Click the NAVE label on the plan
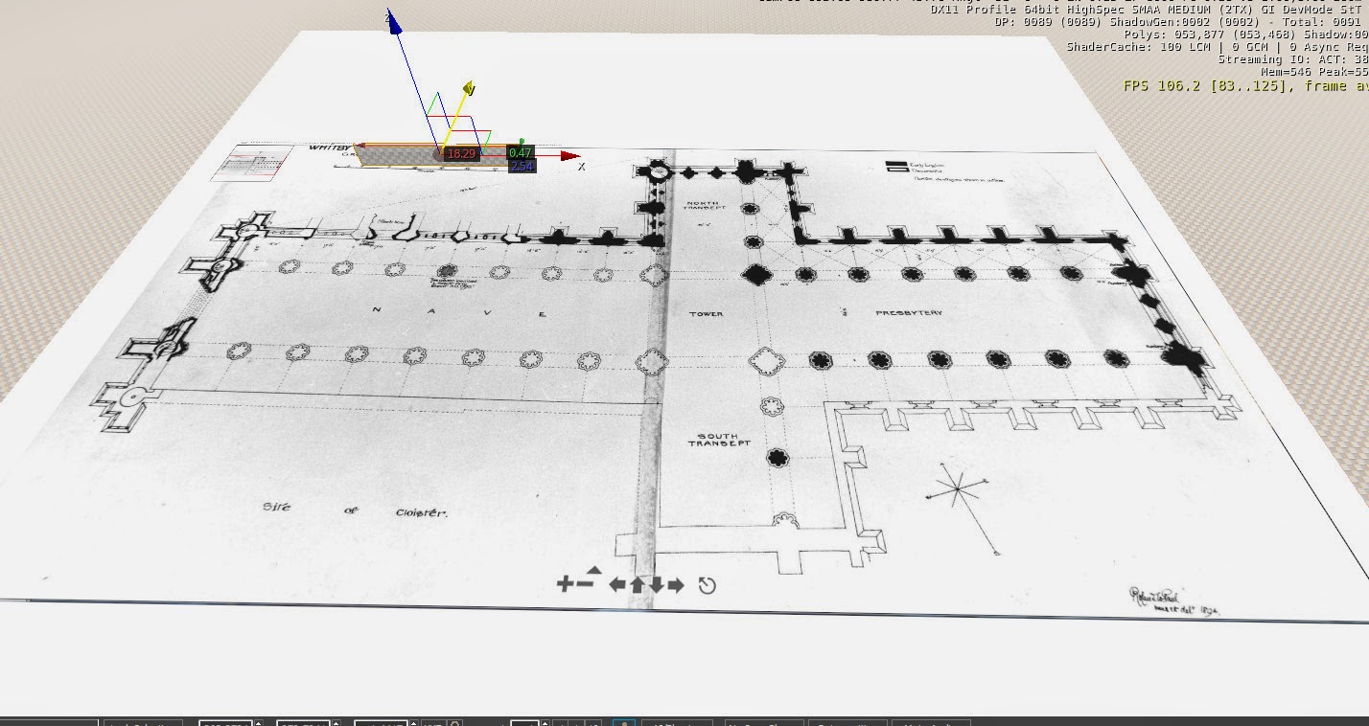 click(x=460, y=312)
